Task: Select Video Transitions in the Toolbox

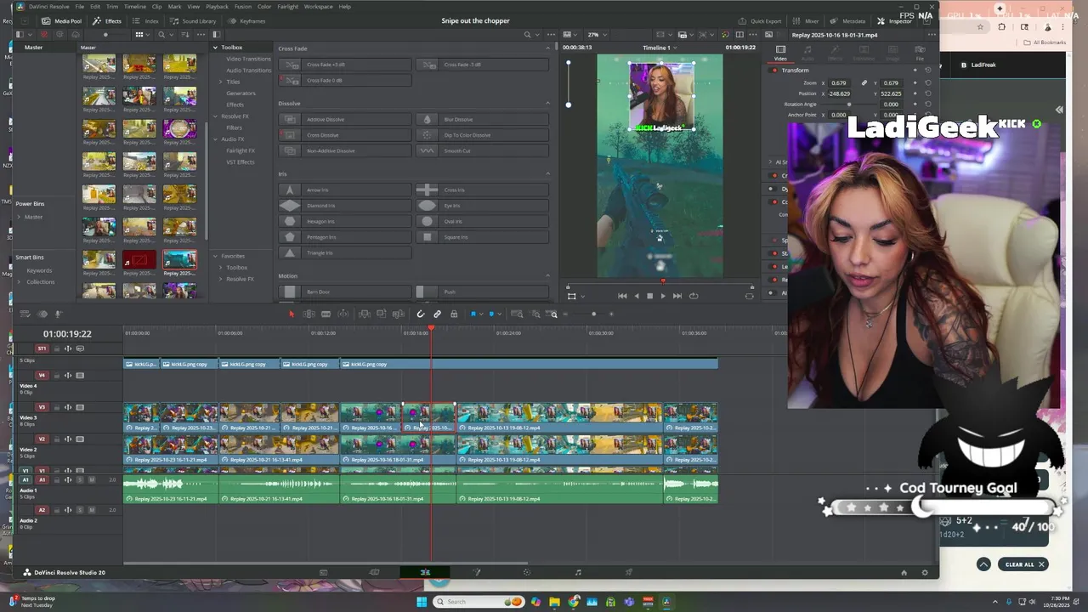Action: click(x=247, y=59)
